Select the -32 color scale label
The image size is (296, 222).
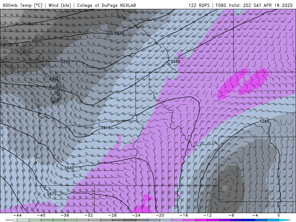[x=89, y=215]
